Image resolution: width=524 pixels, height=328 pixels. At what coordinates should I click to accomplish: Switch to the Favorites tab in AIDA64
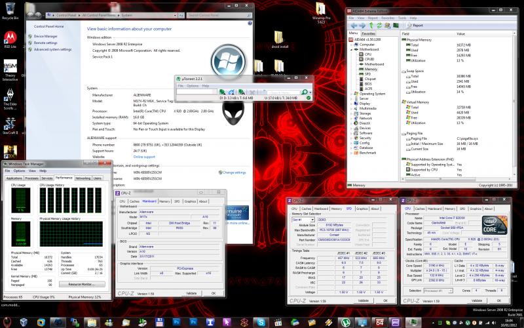[368, 33]
